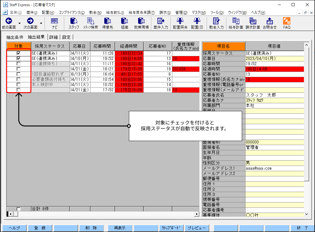The image size is (315, 232).
Task: Click the red duplicate info cell 031038
Action: tap(186, 69)
